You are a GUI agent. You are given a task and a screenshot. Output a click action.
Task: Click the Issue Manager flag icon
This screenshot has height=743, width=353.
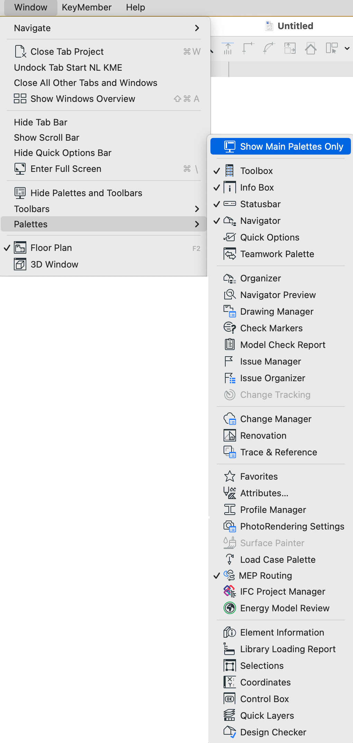[229, 361]
